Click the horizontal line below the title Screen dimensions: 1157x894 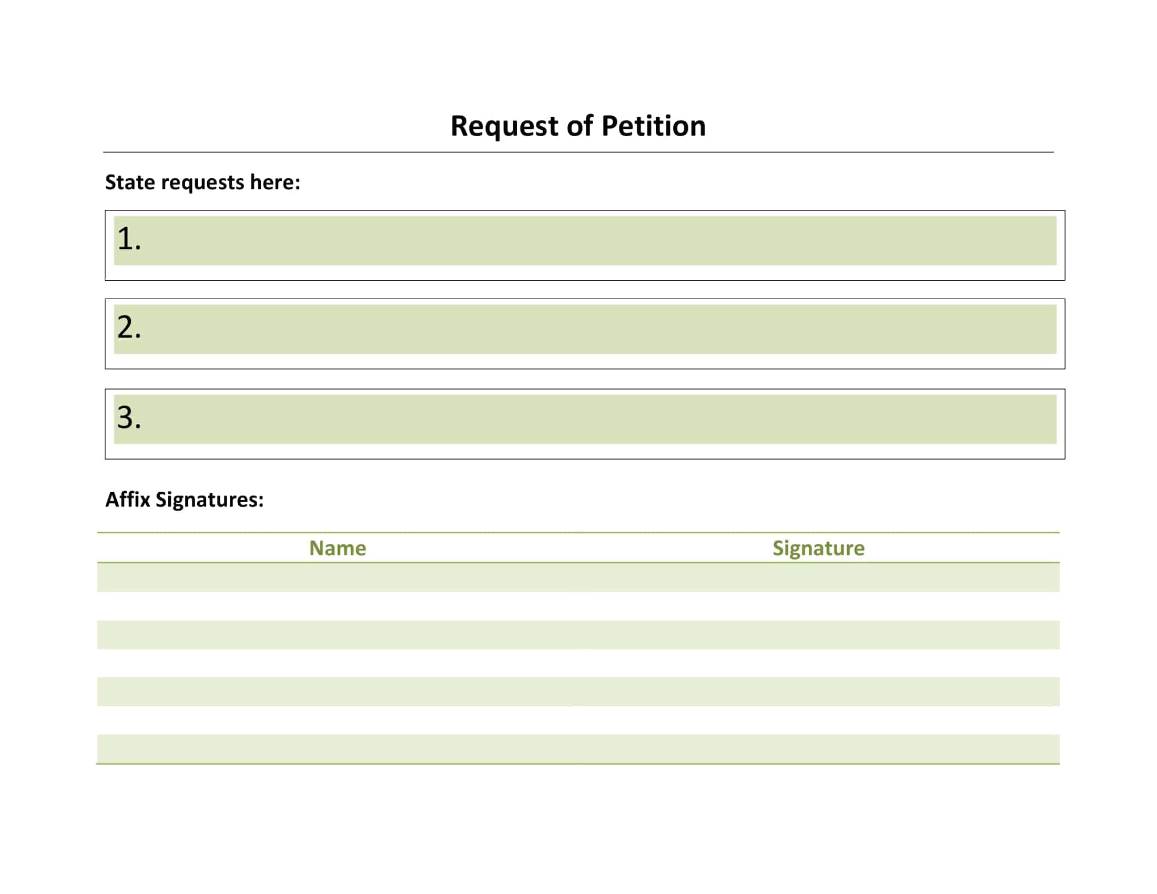(x=578, y=153)
